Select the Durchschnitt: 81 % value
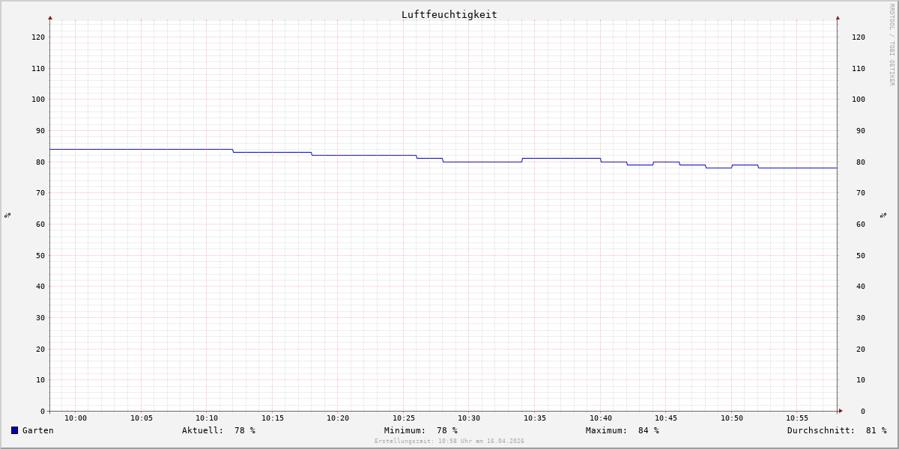 pos(837,430)
